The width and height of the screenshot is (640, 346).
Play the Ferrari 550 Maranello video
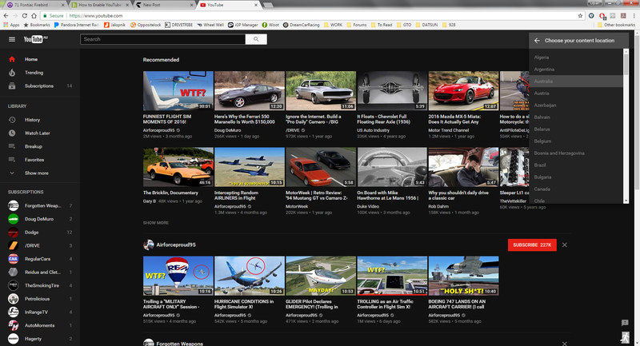tap(250, 91)
